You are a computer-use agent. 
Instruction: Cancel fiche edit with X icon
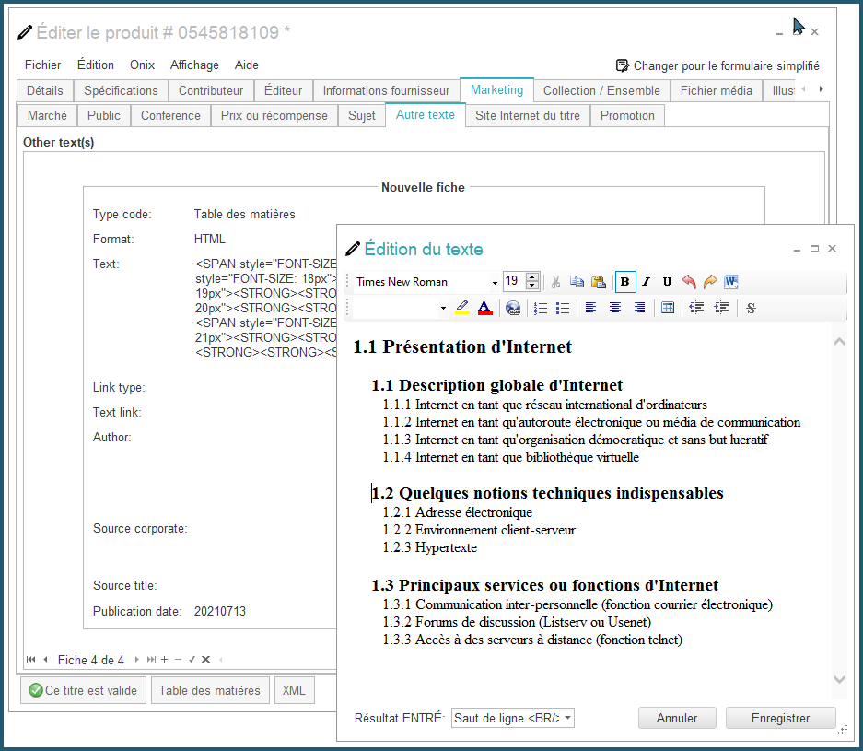205,659
